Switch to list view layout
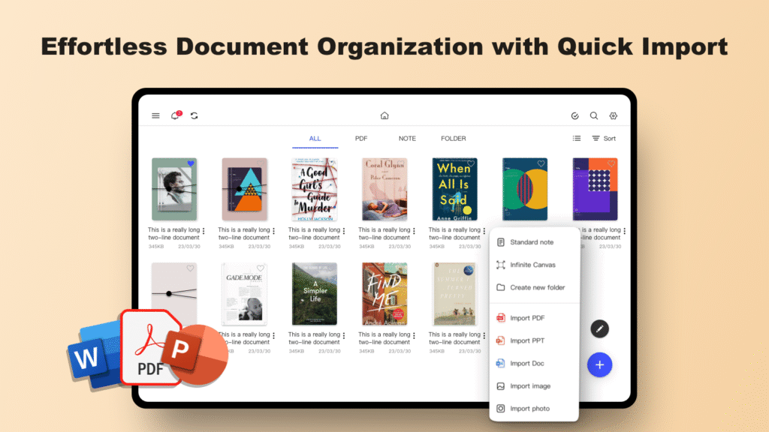The width and height of the screenshot is (769, 432). tap(577, 138)
